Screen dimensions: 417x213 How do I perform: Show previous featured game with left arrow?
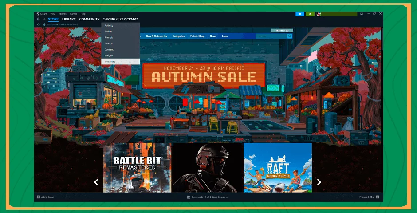pos(96,182)
